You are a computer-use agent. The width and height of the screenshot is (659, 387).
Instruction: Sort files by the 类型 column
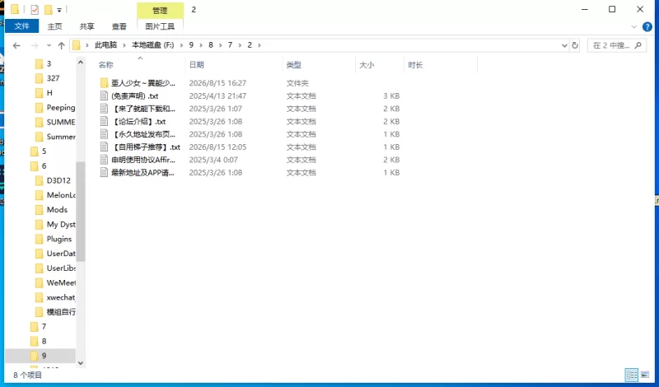point(293,65)
